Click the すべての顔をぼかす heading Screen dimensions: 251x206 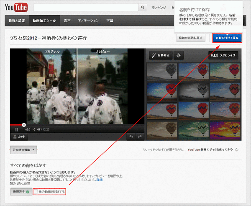[x=28, y=165]
